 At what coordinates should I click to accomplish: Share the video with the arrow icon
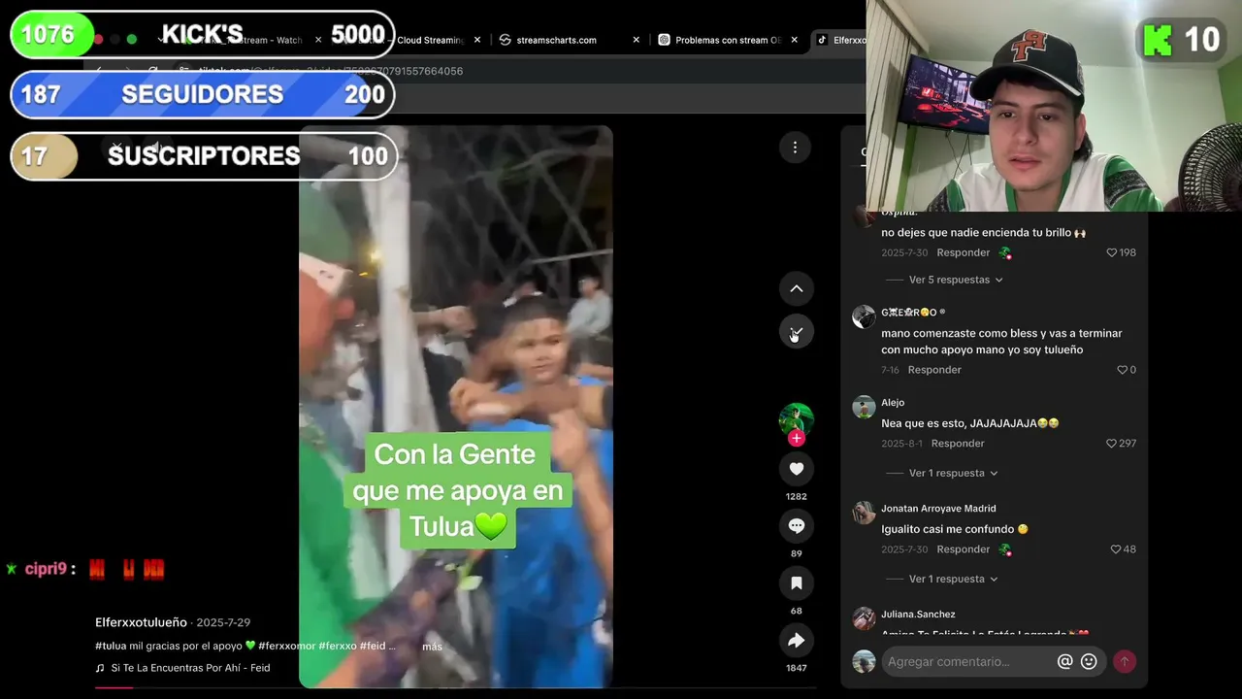[796, 640]
